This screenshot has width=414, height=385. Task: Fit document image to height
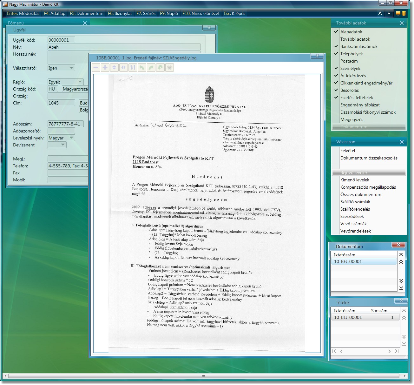pyautogui.click(x=114, y=67)
